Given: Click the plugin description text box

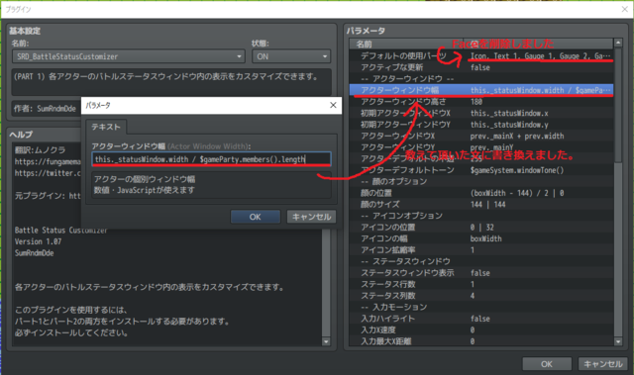Looking at the screenshot, I should [171, 82].
